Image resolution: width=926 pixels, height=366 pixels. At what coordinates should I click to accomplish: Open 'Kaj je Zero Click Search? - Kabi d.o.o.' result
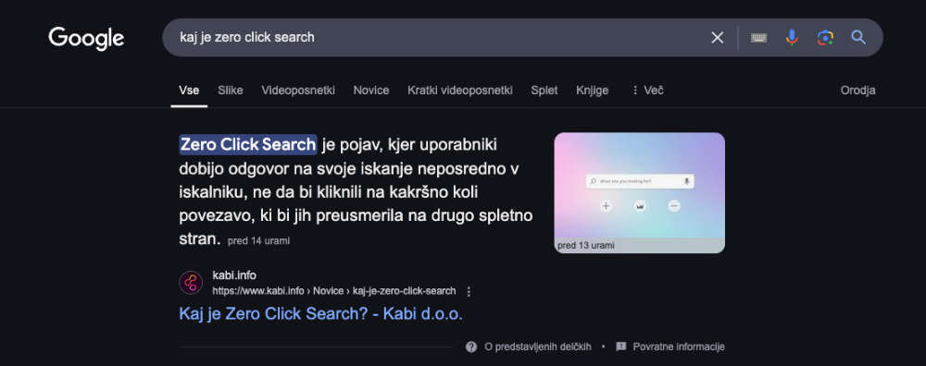coord(320,313)
